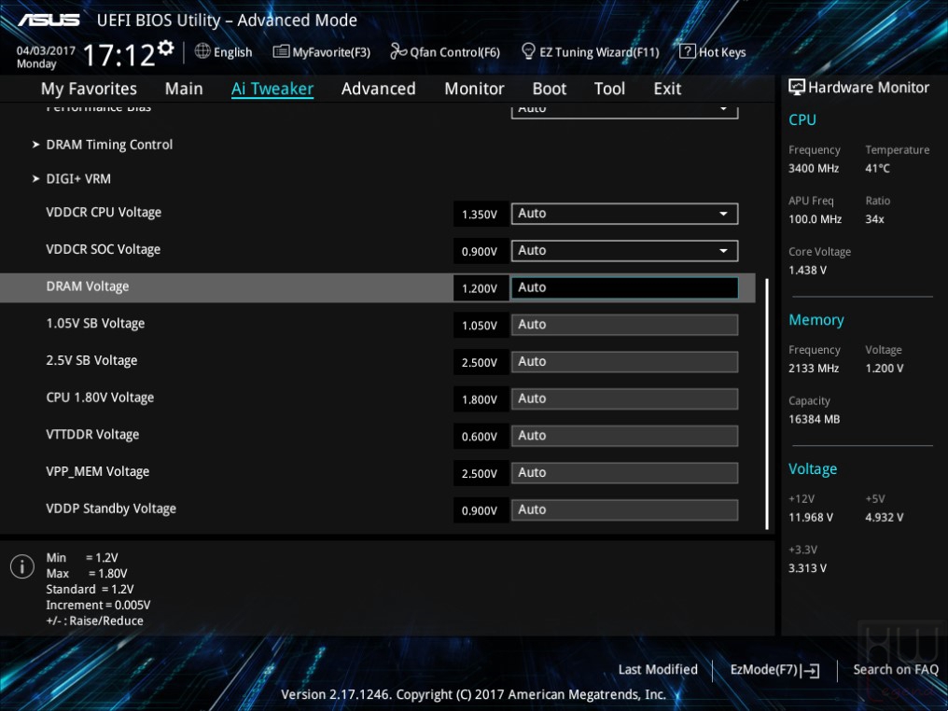Screen dimensions: 948x711
Task: Click the VDDP Standby Voltage field
Action: click(624, 509)
